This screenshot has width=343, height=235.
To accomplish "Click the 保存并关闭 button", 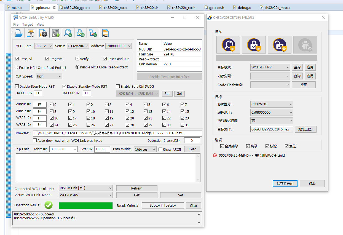I will pos(285,183).
